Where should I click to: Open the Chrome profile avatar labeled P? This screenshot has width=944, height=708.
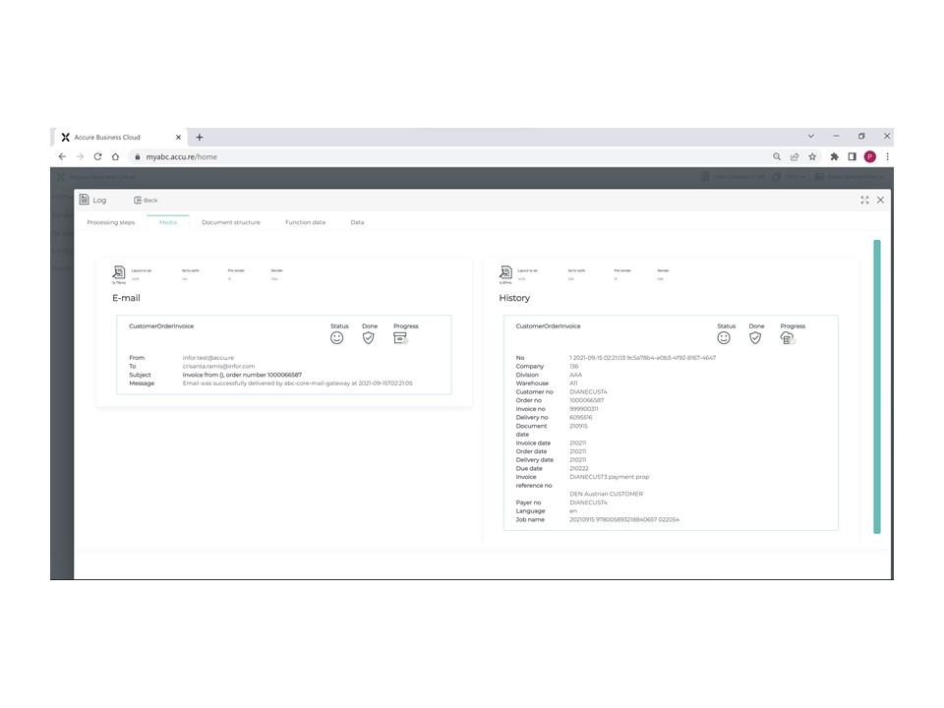pyautogui.click(x=869, y=156)
